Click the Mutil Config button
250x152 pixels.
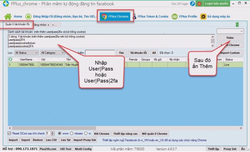click(83, 149)
